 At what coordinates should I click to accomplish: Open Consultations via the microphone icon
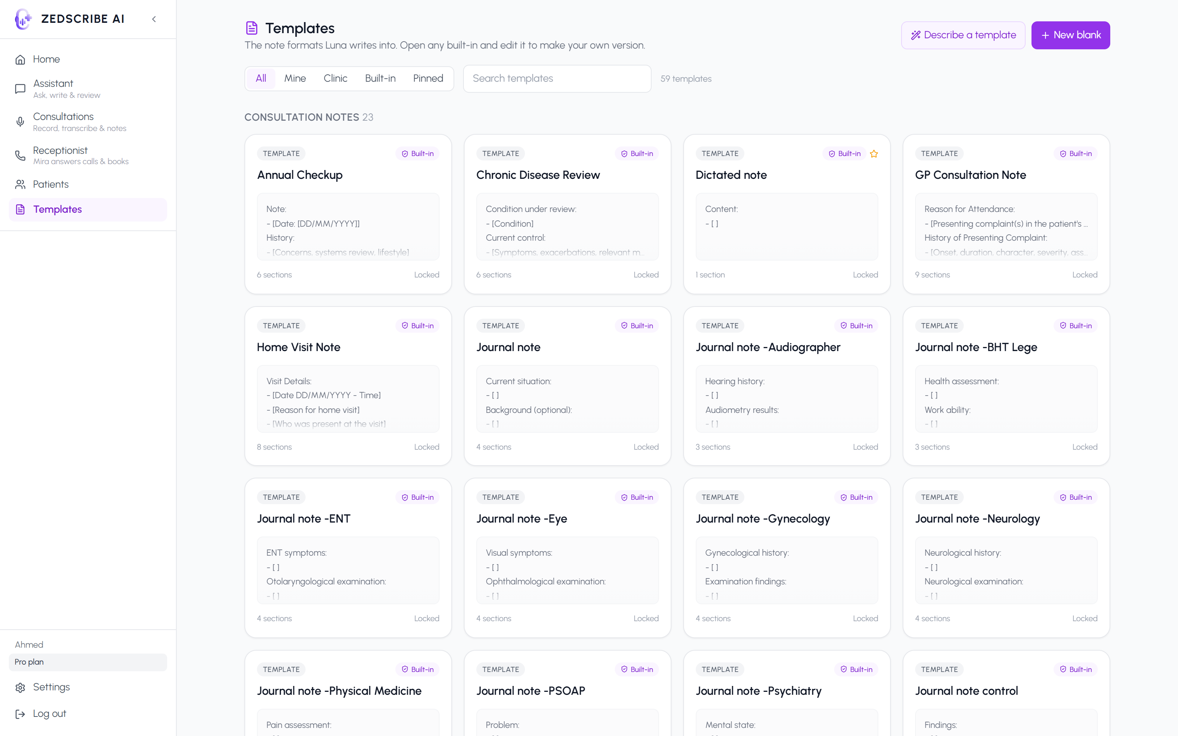coord(20,122)
